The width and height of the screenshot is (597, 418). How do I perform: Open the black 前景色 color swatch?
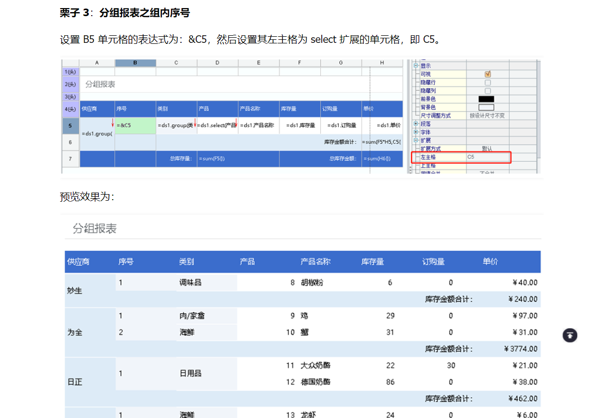click(487, 99)
